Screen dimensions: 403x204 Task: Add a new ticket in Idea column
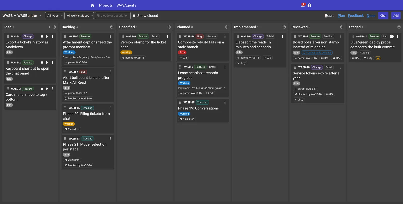[x=49, y=27]
